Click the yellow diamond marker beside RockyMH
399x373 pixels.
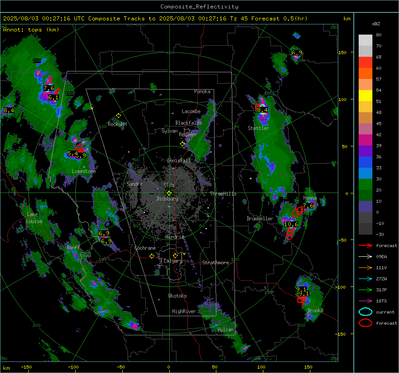tap(118, 116)
